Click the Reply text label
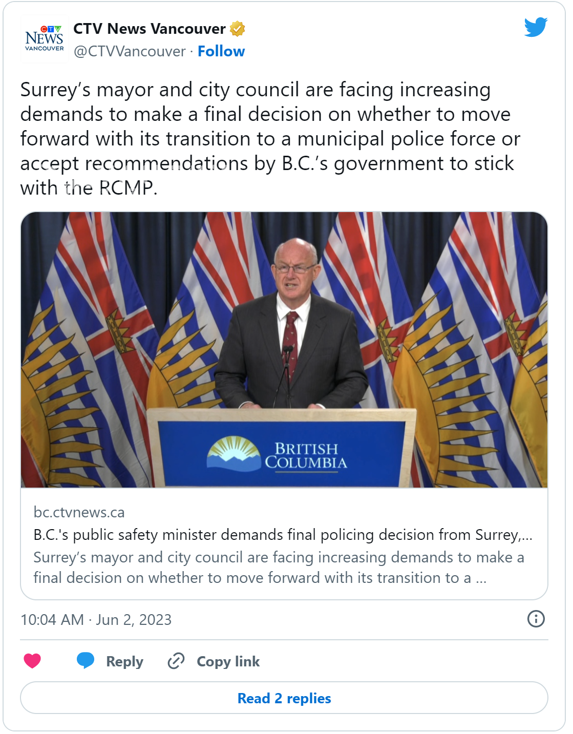Image resolution: width=573 pixels, height=734 pixels. click(124, 661)
